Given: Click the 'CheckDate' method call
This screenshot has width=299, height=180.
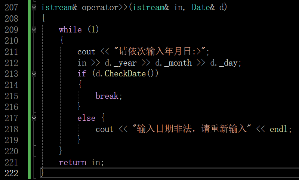Looking at the screenshot, I should [125, 73].
